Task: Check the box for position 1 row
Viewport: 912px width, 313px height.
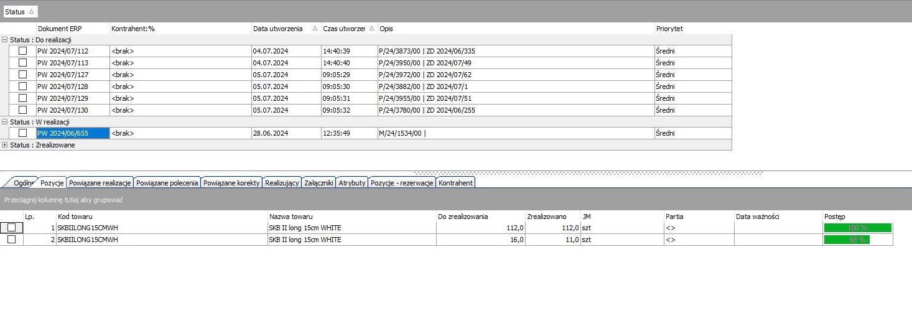Action: 11,228
